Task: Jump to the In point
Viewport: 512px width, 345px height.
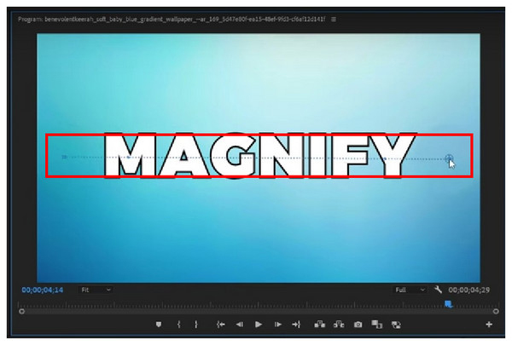Action: point(220,325)
